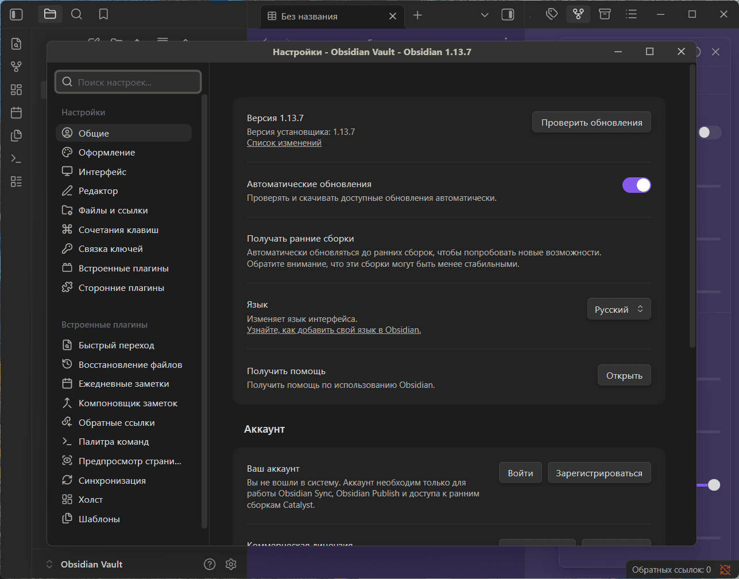Click Проверить обновления button
Image resolution: width=739 pixels, height=579 pixels.
pos(591,122)
